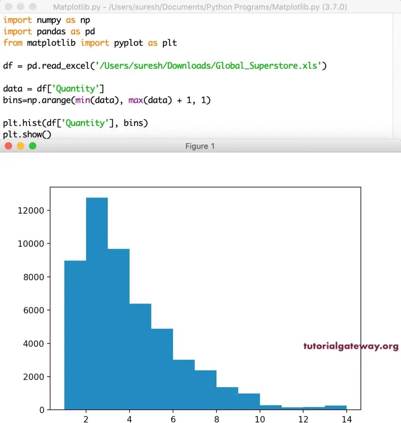This screenshot has width=401, height=423.
Task: Click the tallest histogram bar
Action: pyautogui.click(x=97, y=304)
